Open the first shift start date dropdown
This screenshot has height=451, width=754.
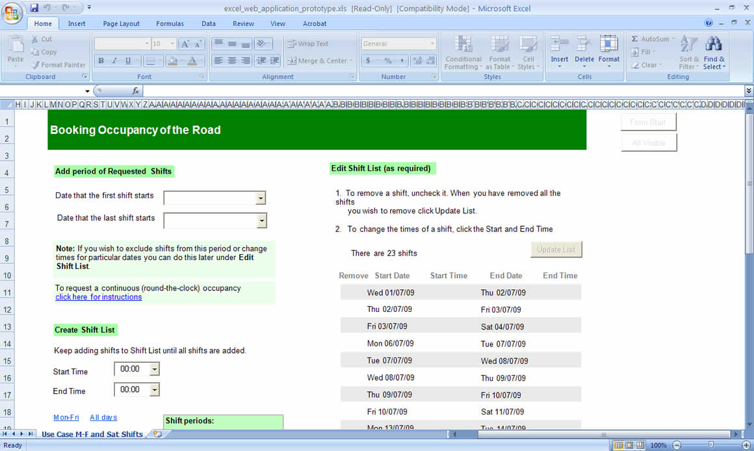click(261, 198)
